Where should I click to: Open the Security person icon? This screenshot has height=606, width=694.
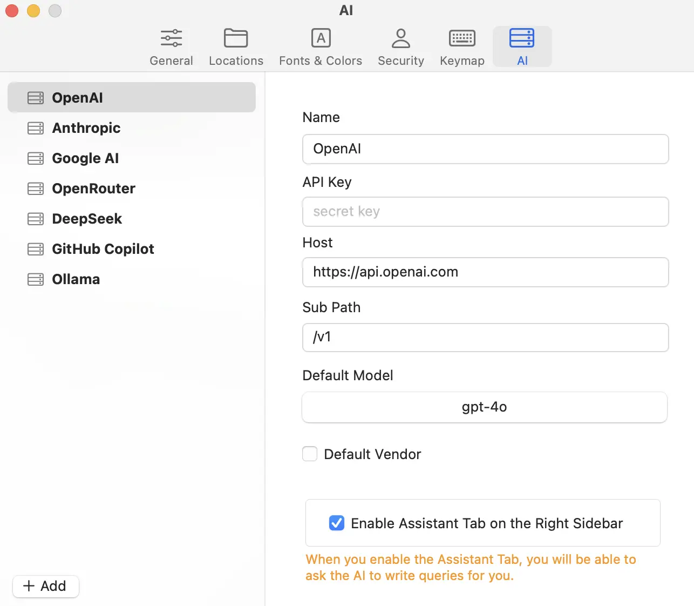(x=400, y=38)
